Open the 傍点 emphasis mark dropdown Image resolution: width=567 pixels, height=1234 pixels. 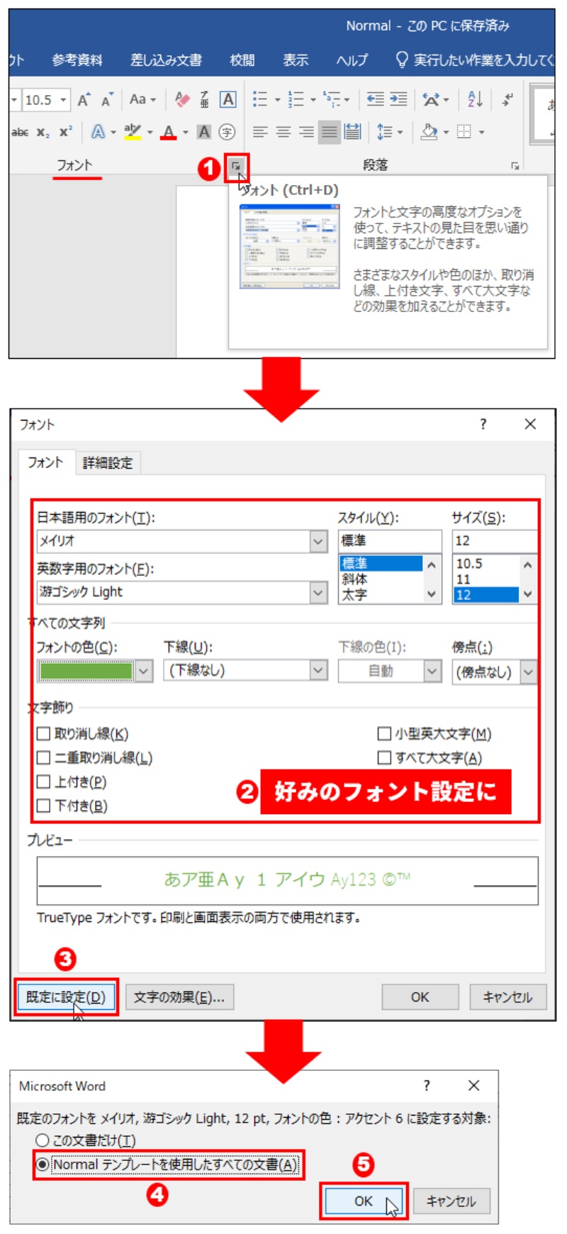pos(529,672)
